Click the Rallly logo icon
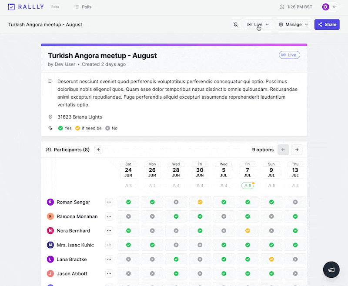 [x=11, y=7]
